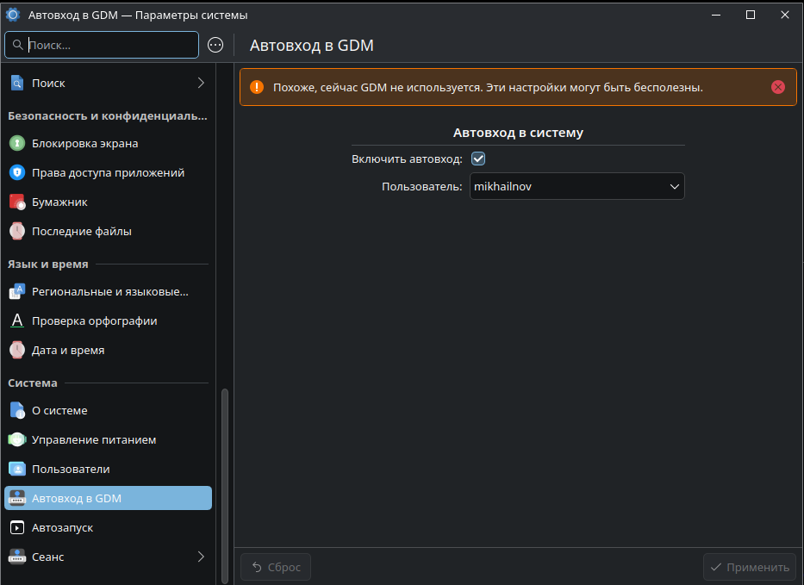Expand the Поиск category chevron
The image size is (804, 585).
201,83
